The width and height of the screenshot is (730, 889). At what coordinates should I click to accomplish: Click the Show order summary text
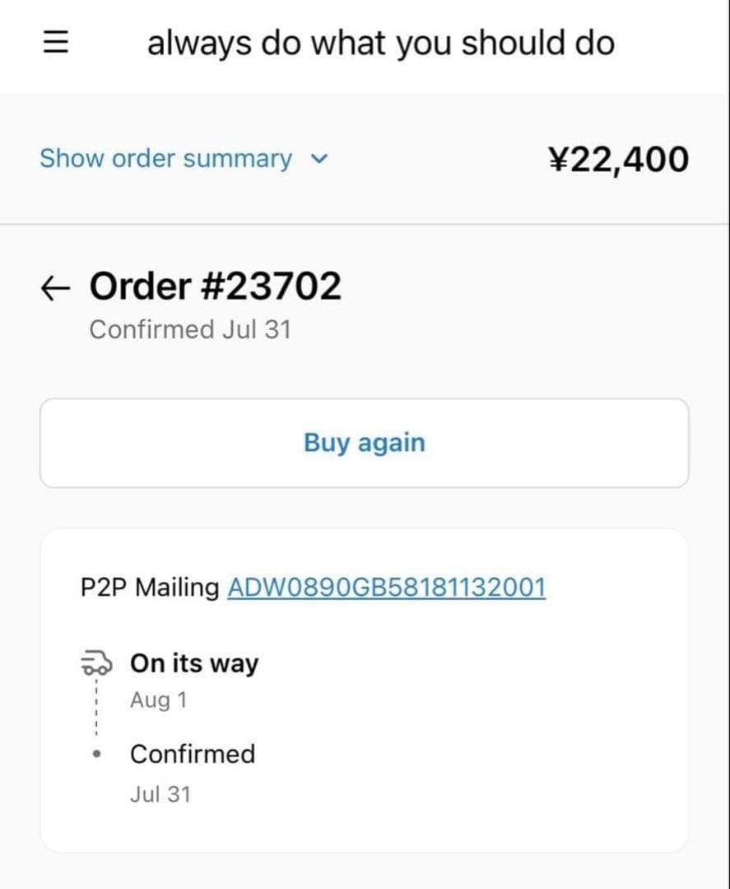tap(165, 158)
